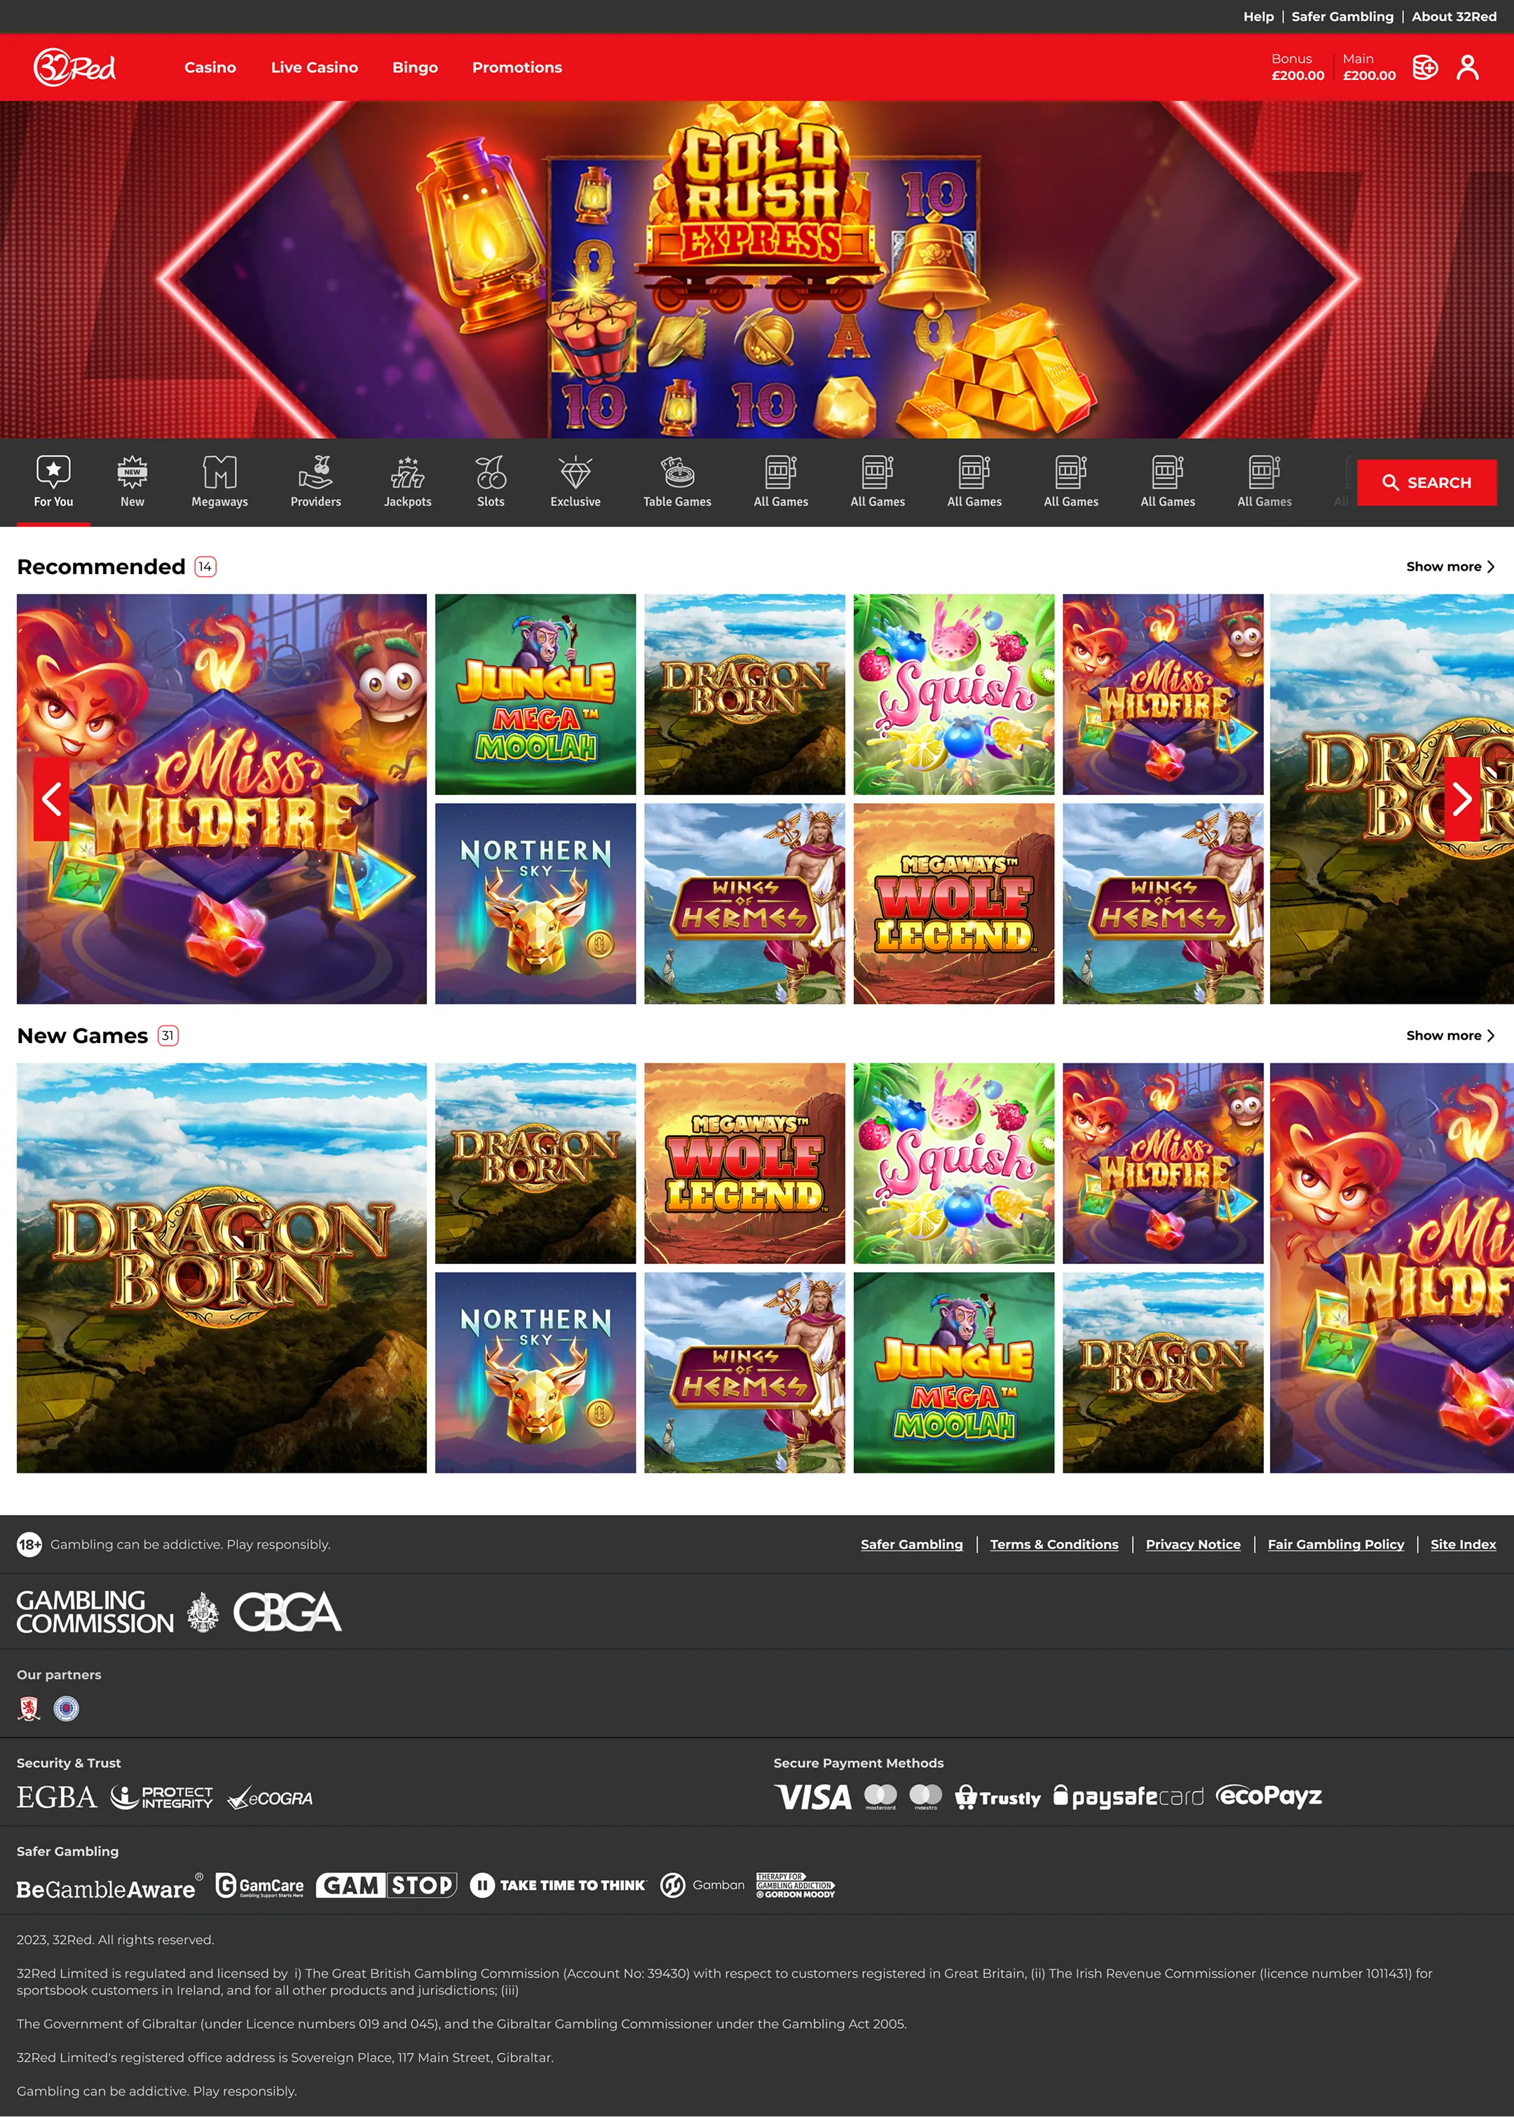This screenshot has height=2117, width=1514.
Task: Open the Terms & Conditions link
Action: [1054, 1544]
